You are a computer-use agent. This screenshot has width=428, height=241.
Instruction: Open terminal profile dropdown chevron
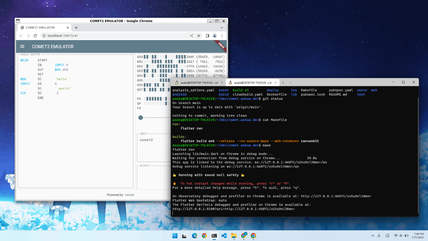[290, 83]
